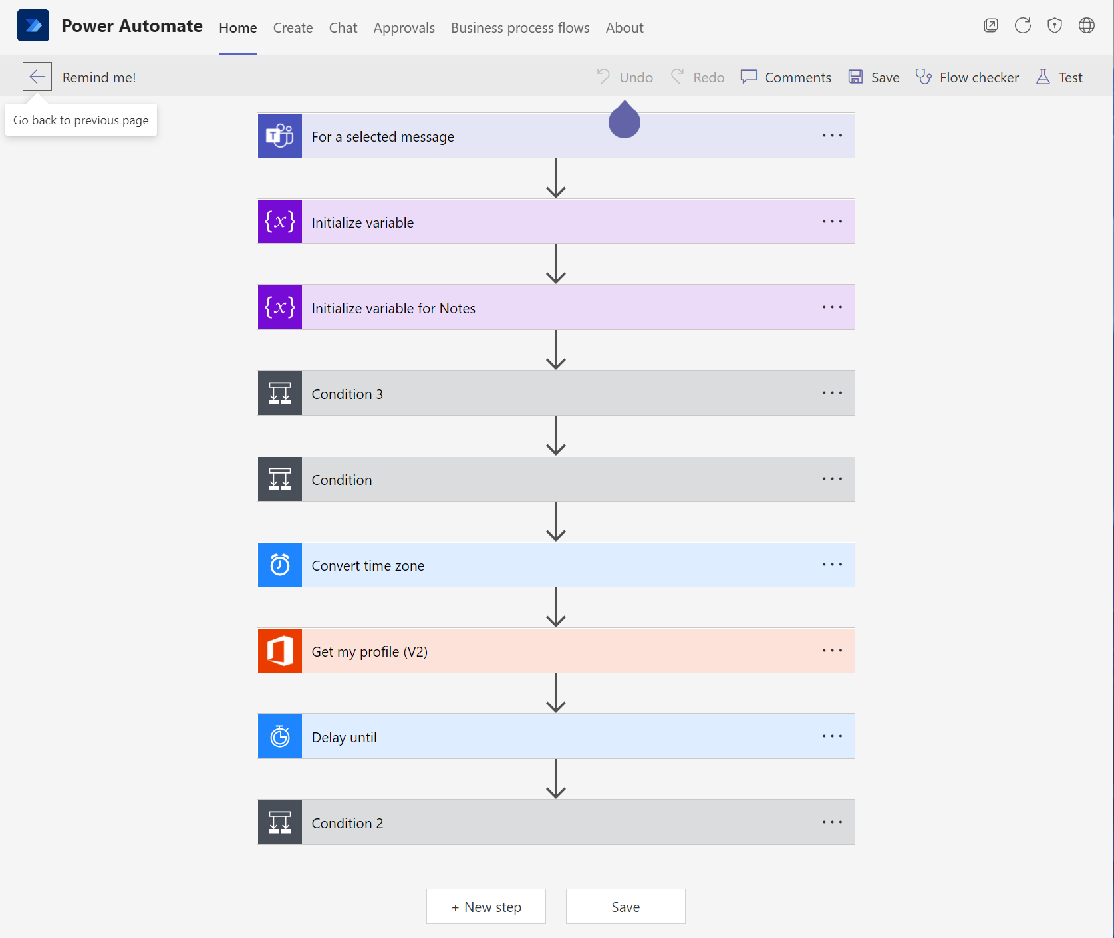Click the refresh icon at top right
The image size is (1114, 938).
(1022, 25)
